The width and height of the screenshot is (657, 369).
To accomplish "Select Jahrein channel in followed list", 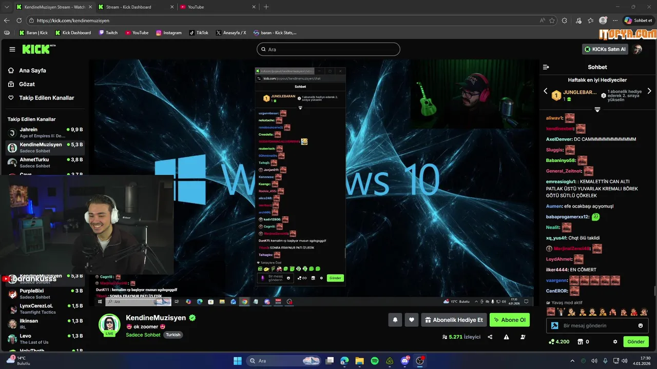I will tap(45, 133).
